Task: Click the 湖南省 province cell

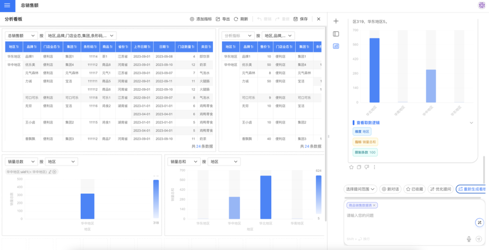Action: click(x=123, y=106)
